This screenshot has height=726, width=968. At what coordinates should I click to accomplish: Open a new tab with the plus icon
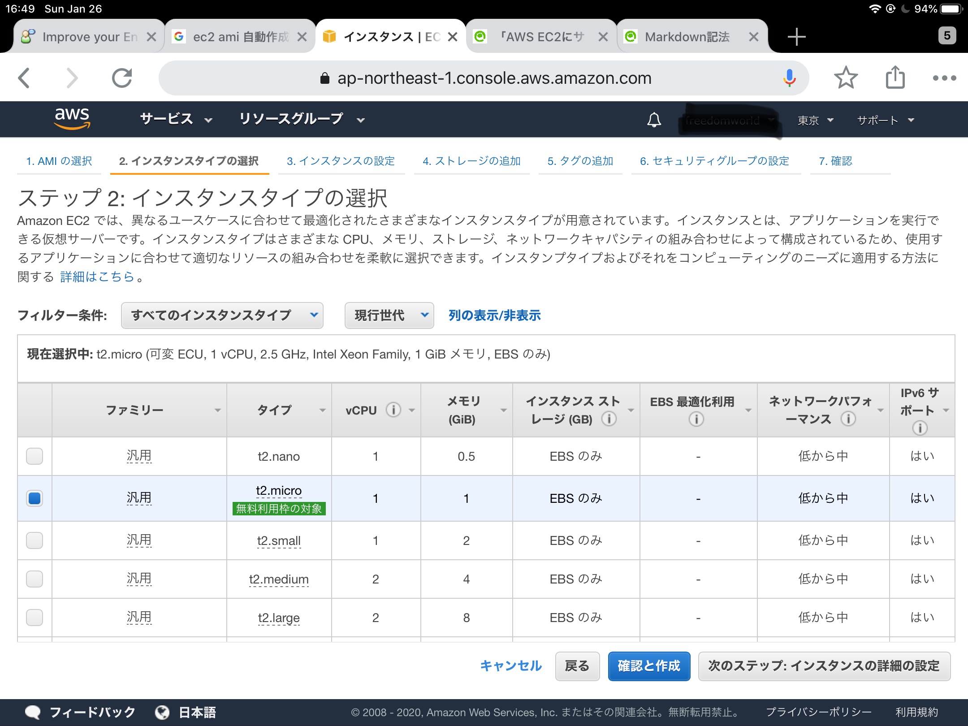[x=796, y=37]
